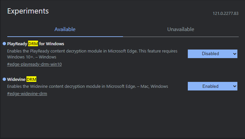Open the #edge-widevine-drm anchor link
Viewport: 245px width, 139px height.
tap(27, 94)
